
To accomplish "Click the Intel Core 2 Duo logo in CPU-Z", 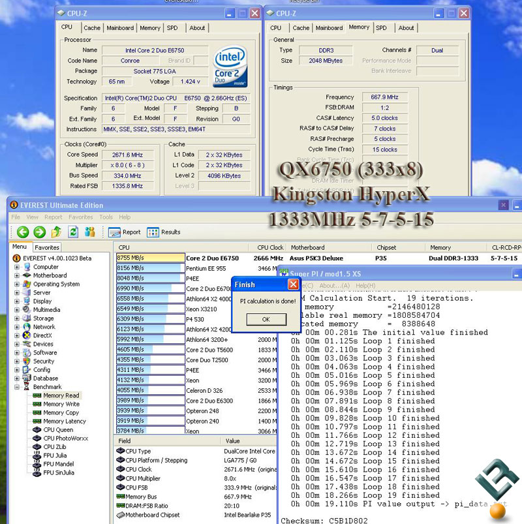I will [230, 66].
